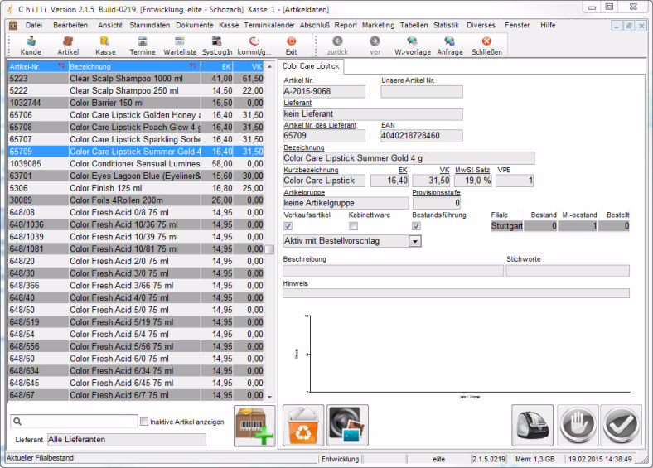This screenshot has height=468, width=653.
Task: Open the Warteliste toolbar icon
Action: [x=180, y=46]
